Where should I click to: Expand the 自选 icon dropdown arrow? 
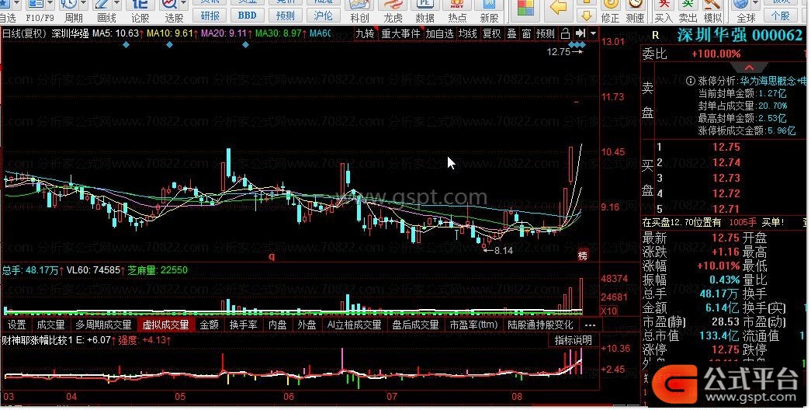pos(16,4)
